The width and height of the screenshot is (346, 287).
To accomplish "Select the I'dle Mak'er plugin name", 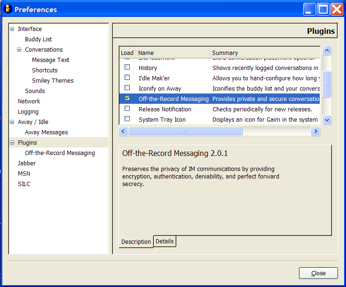I will coord(154,78).
